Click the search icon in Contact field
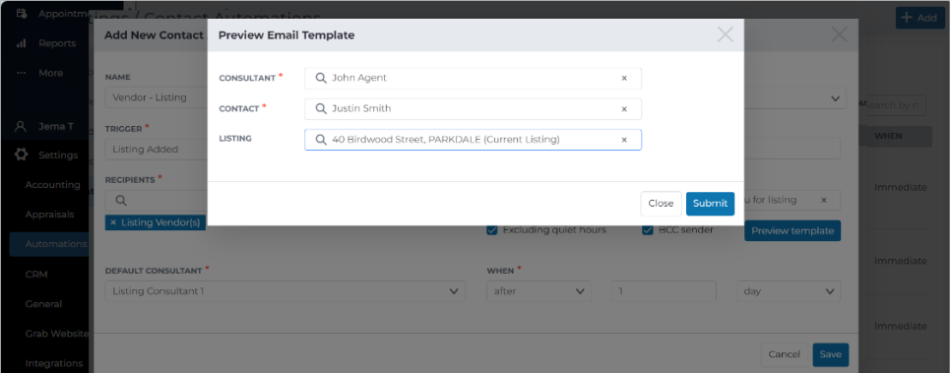 [321, 108]
